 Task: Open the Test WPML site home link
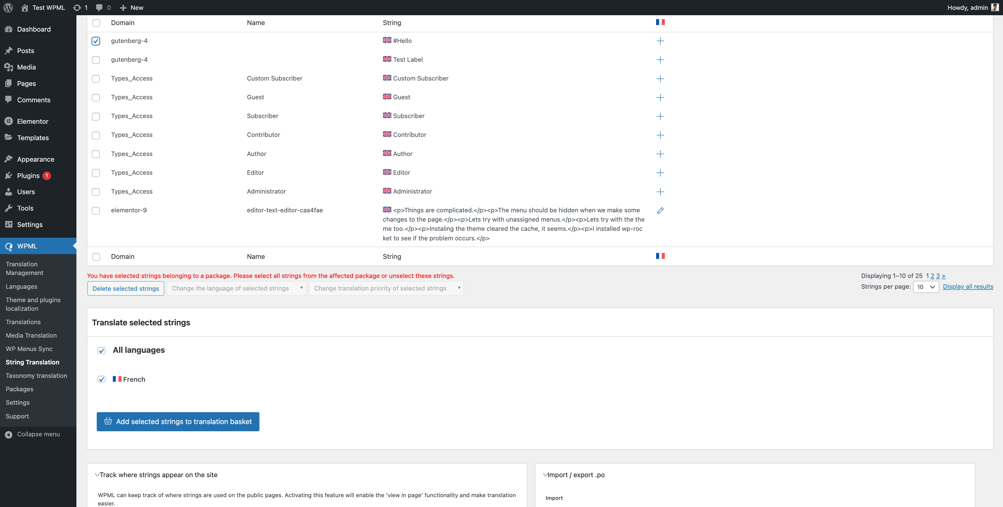[43, 7]
